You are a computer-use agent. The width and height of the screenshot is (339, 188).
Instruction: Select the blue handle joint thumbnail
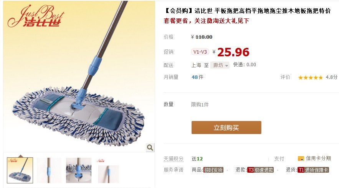tap(49, 170)
